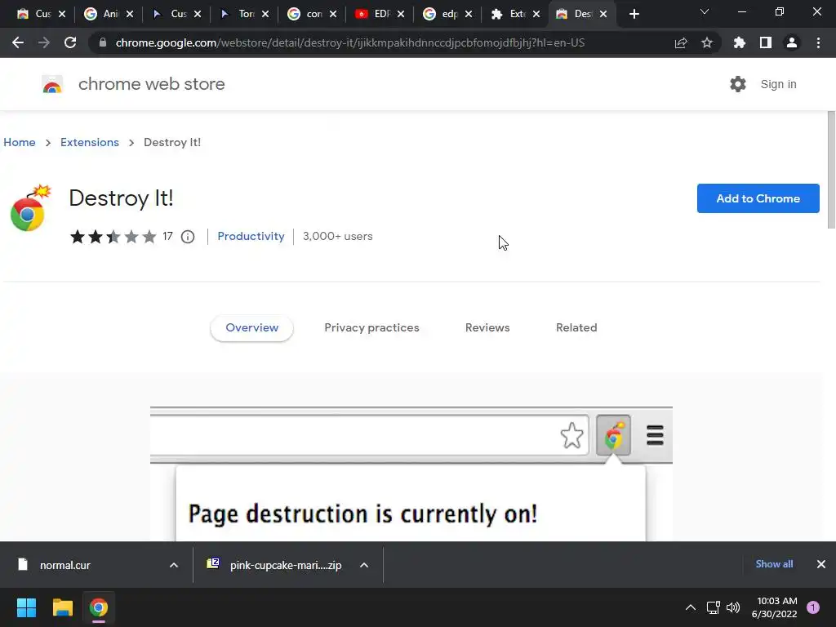The width and height of the screenshot is (836, 627).
Task: Click the Chrome taskbar icon
Action: (x=98, y=607)
